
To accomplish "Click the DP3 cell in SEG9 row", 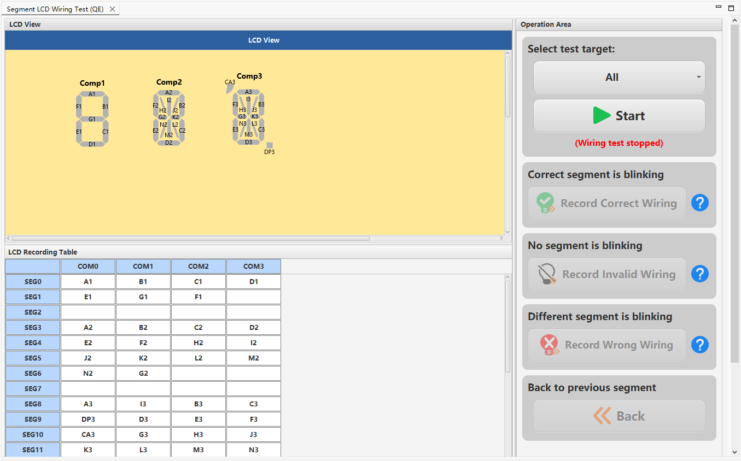I will 88,419.
